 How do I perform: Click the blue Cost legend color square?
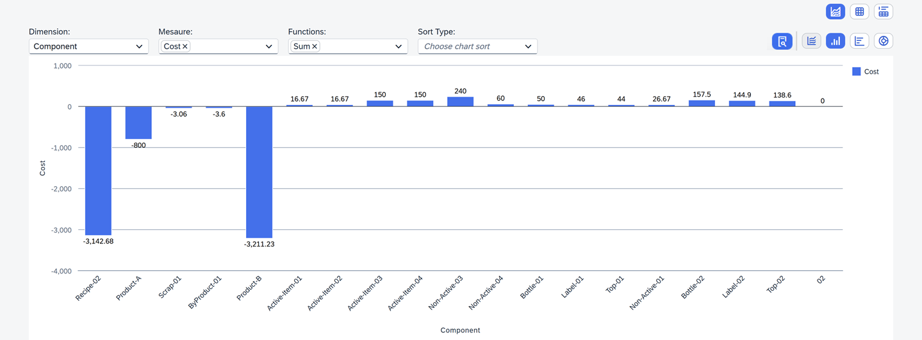[856, 72]
